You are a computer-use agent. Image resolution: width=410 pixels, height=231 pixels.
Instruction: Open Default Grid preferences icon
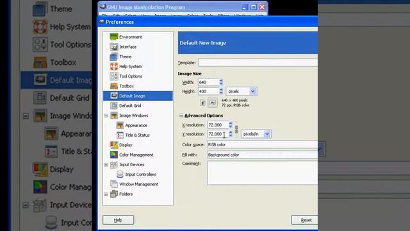pyautogui.click(x=114, y=105)
